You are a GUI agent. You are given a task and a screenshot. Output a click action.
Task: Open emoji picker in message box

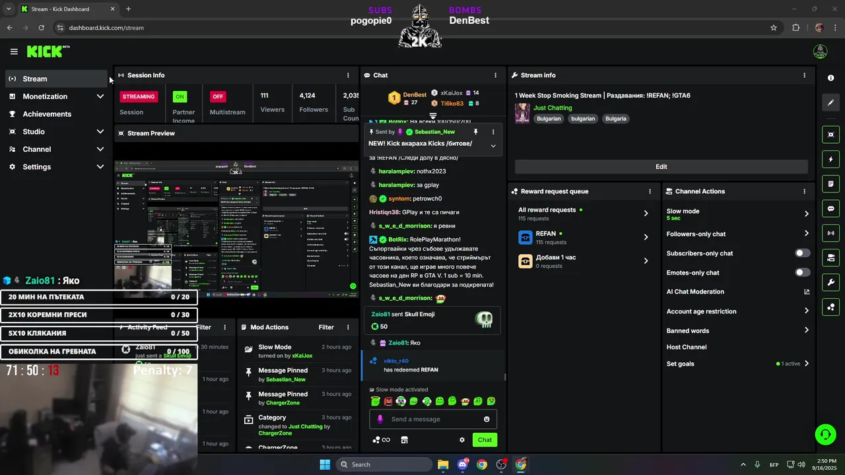click(x=487, y=419)
